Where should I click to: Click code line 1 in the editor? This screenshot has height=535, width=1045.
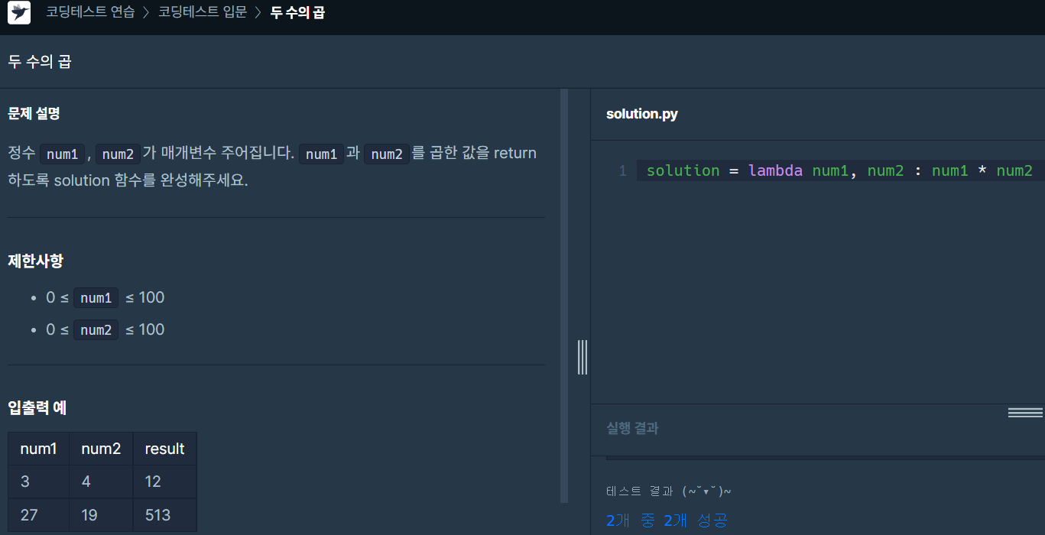point(840,170)
